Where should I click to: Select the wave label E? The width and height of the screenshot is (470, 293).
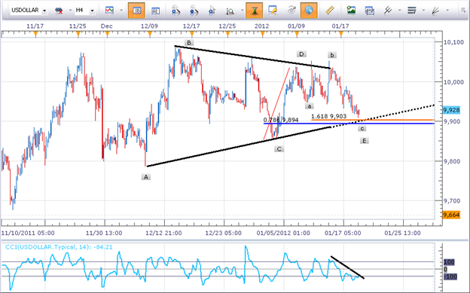point(364,141)
